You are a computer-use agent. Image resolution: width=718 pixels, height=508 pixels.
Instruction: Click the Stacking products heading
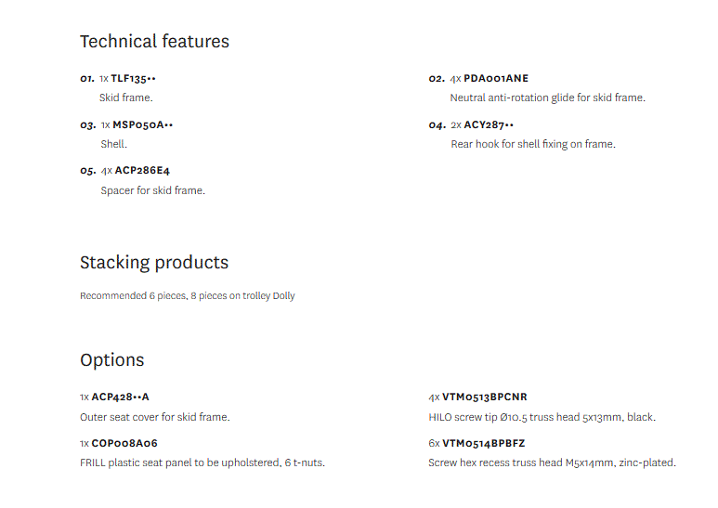click(x=154, y=263)
